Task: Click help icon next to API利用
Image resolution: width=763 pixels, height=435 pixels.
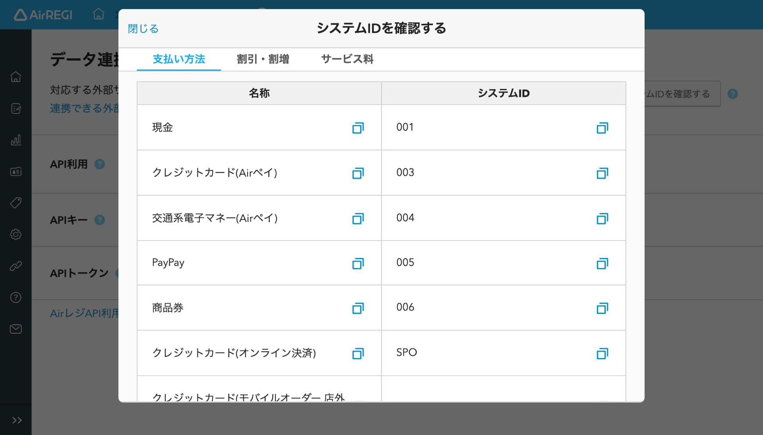Action: click(100, 164)
